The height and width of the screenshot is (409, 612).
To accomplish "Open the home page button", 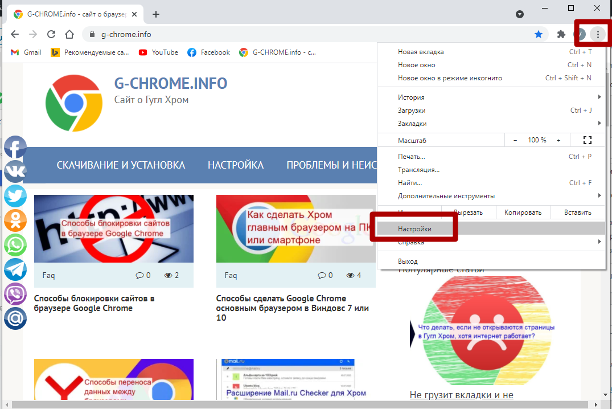I will pyautogui.click(x=69, y=34).
